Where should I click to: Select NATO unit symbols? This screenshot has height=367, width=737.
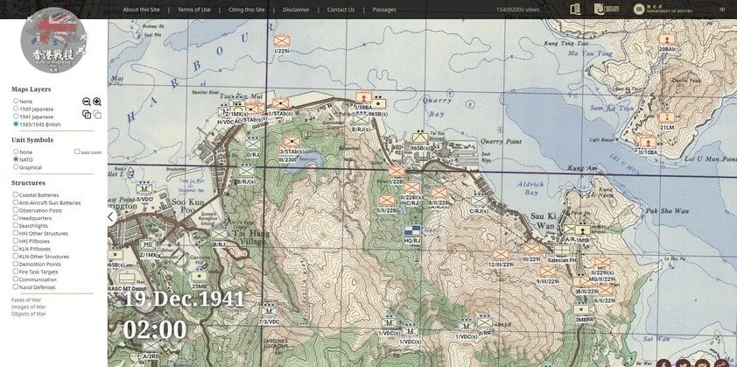click(x=16, y=159)
